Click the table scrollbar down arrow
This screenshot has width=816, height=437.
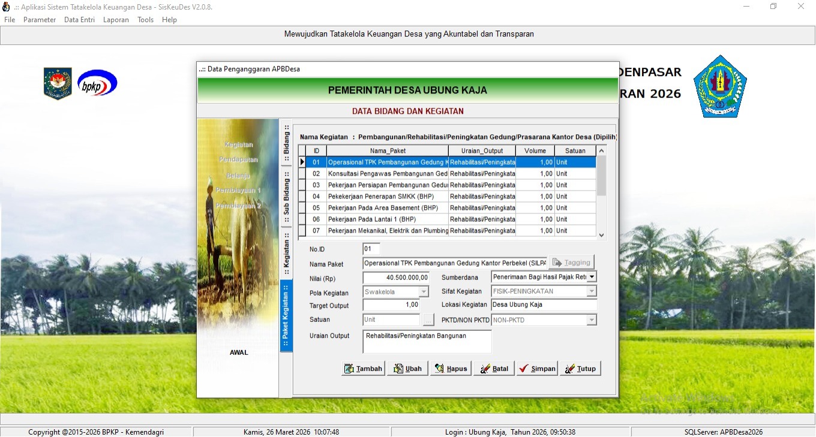coord(602,236)
